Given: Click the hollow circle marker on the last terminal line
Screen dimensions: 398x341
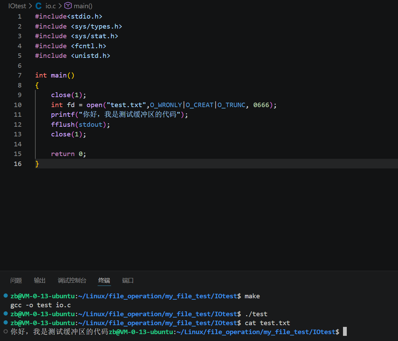Looking at the screenshot, I should 5,331.
